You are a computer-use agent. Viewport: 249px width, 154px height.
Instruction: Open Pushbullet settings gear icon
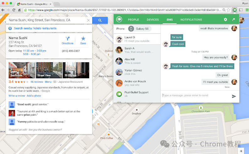coord(225,19)
